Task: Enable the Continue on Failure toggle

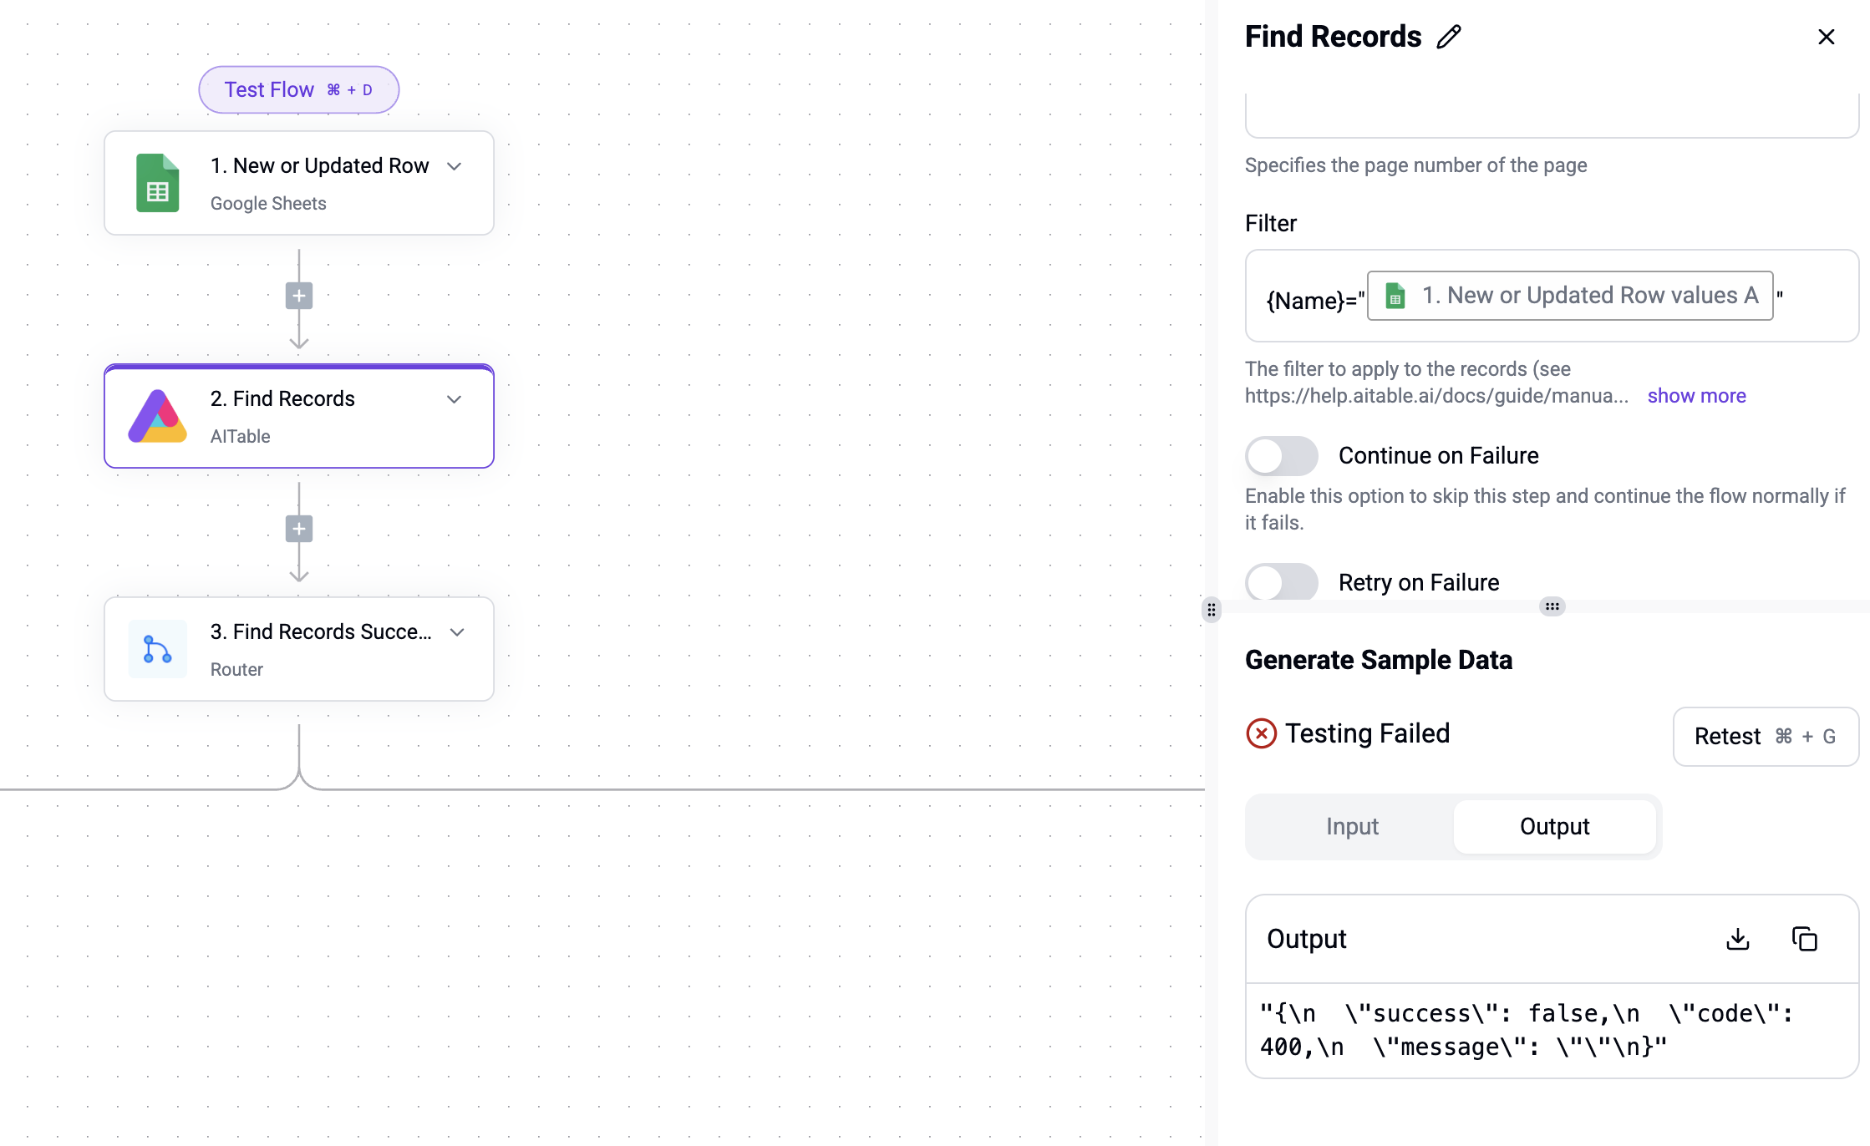Action: tap(1282, 456)
